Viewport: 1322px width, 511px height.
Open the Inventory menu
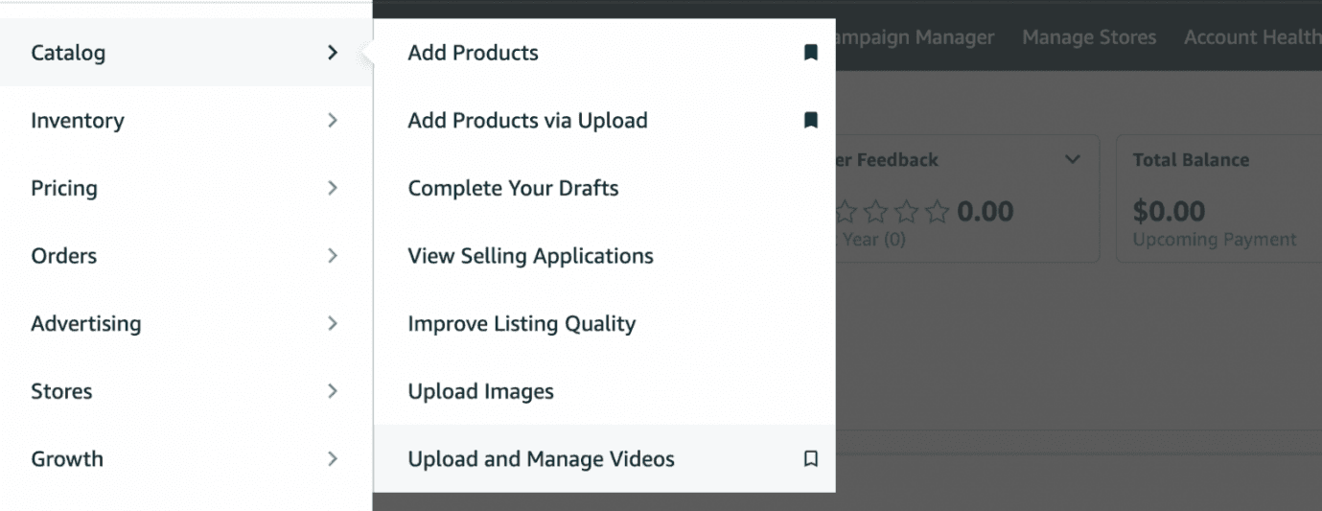[186, 121]
